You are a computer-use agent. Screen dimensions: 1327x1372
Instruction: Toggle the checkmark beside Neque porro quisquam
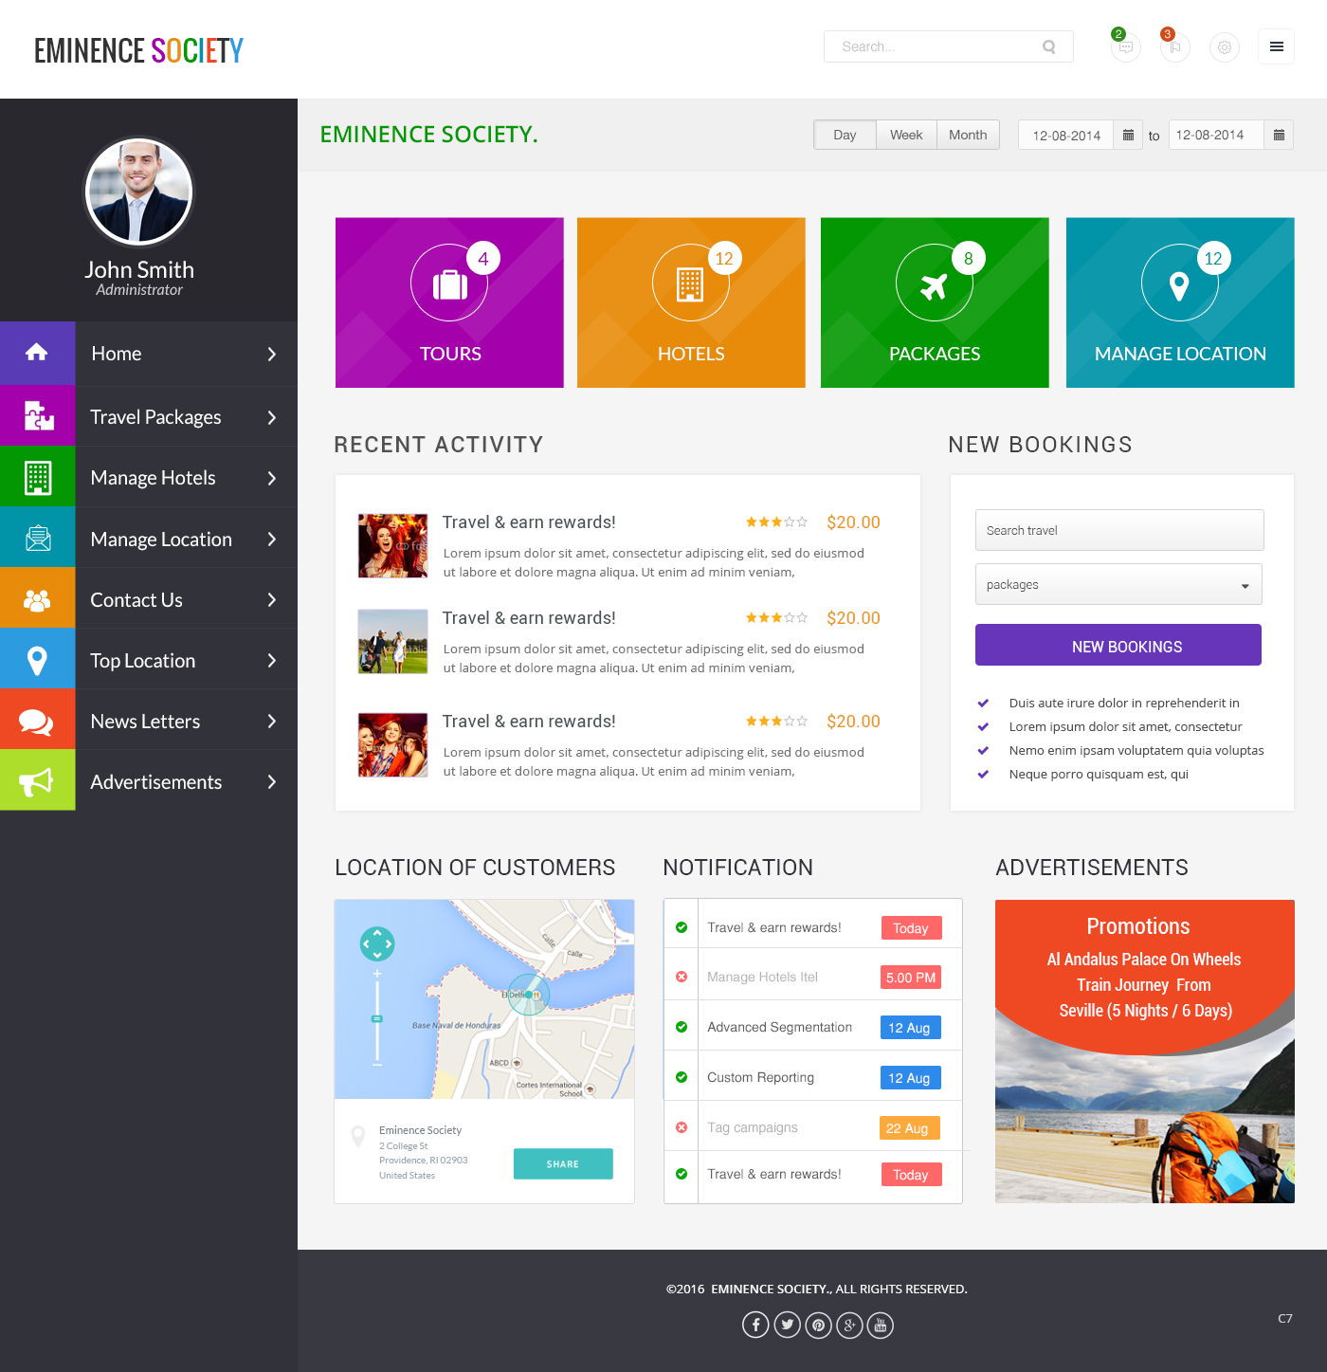(x=983, y=774)
